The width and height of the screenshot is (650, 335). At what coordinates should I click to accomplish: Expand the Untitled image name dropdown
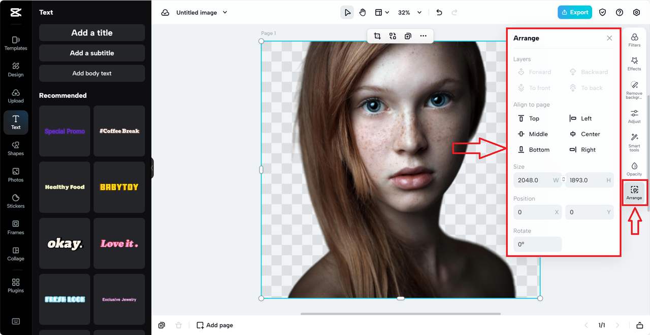click(x=225, y=13)
